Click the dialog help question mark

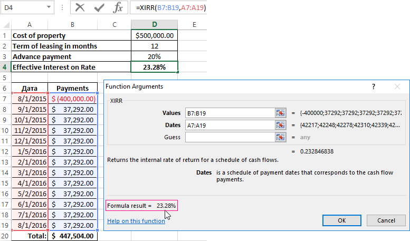pyautogui.click(x=374, y=86)
